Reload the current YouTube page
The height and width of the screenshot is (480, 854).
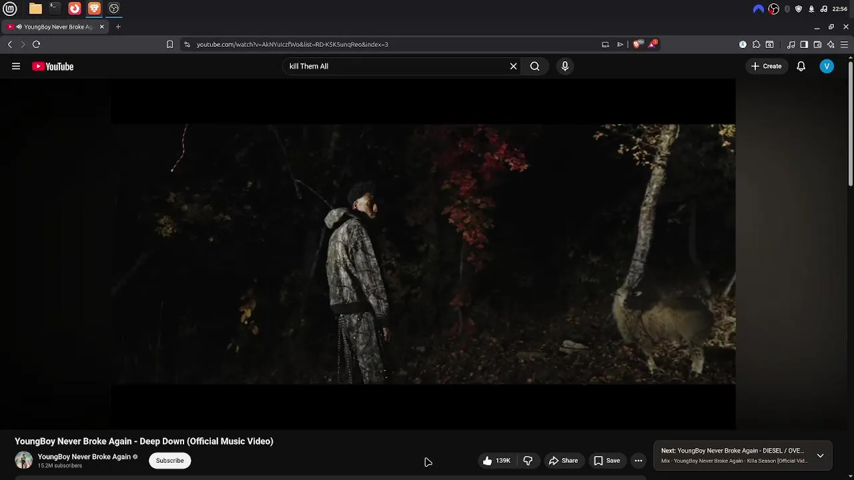click(37, 45)
